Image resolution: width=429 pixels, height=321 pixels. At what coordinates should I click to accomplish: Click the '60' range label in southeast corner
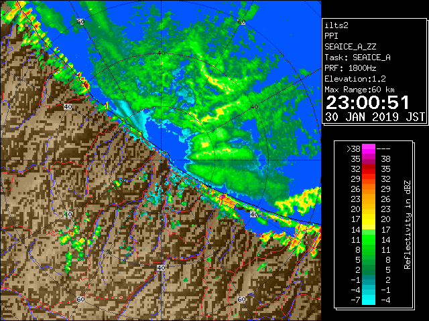pos(241,299)
